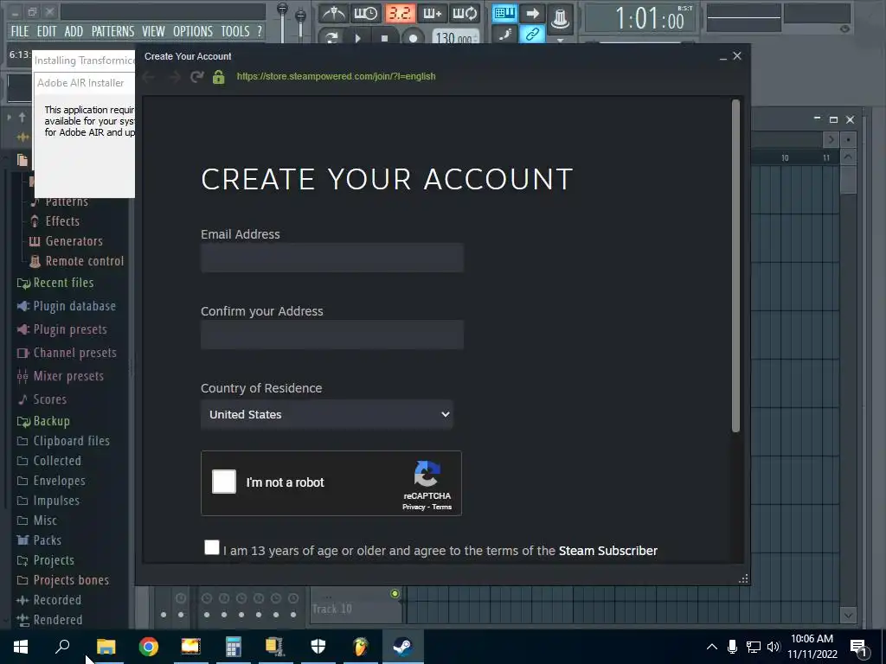This screenshot has height=664, width=886.
Task: Open the Country of Residence dropdown
Action: pyautogui.click(x=326, y=414)
